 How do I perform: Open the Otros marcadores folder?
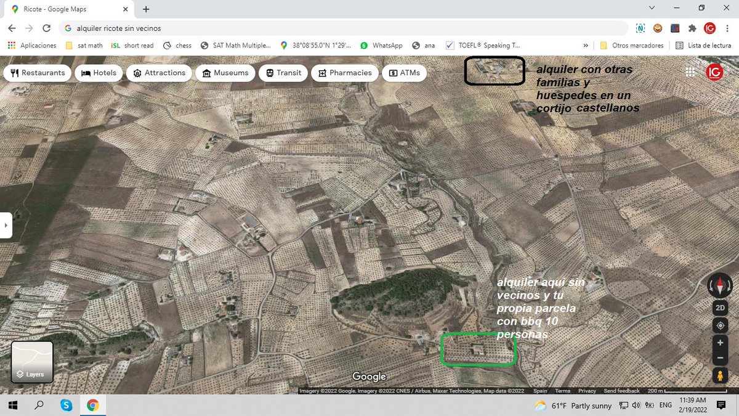pyautogui.click(x=632, y=45)
